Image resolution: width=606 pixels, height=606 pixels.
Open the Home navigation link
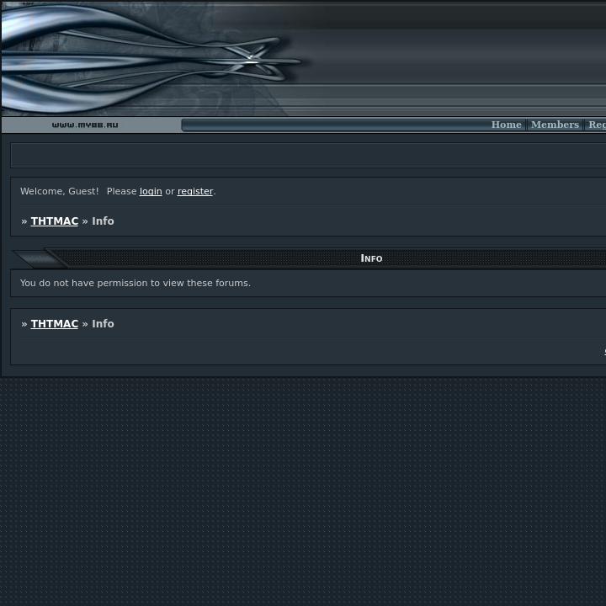(506, 125)
